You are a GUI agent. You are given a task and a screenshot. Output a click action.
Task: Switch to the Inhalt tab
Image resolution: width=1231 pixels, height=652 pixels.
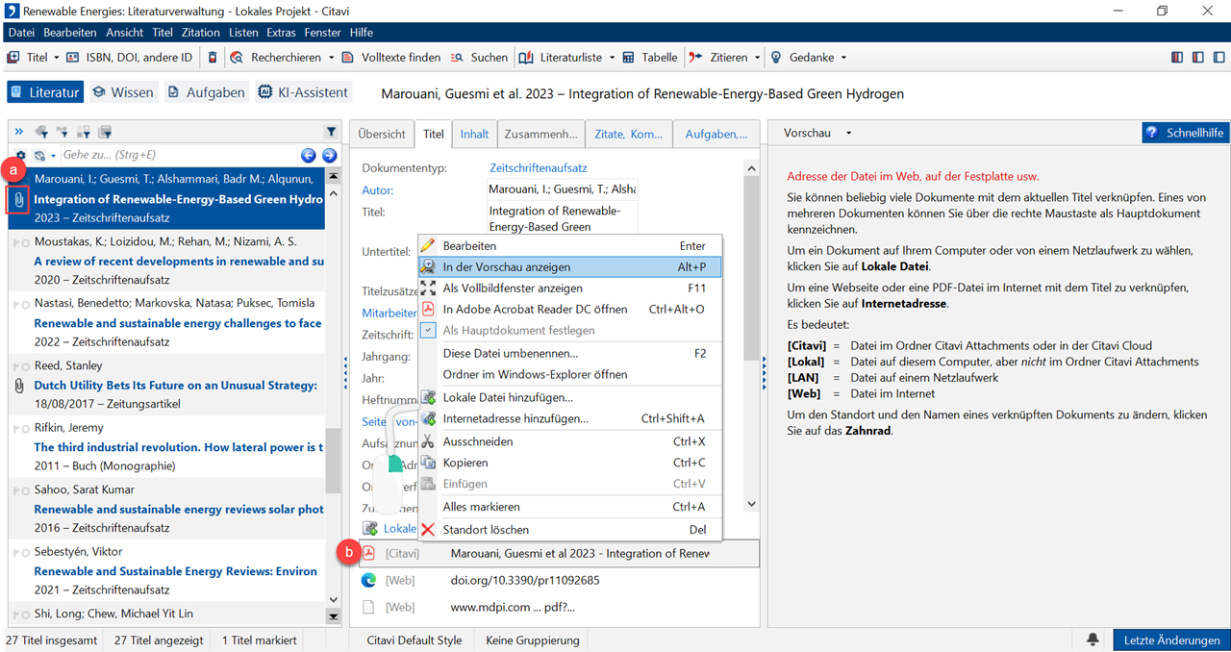click(474, 135)
